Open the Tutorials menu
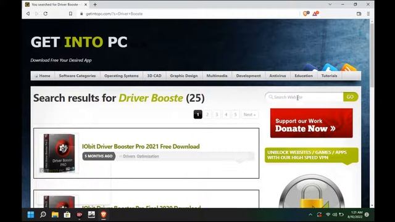 click(x=329, y=76)
